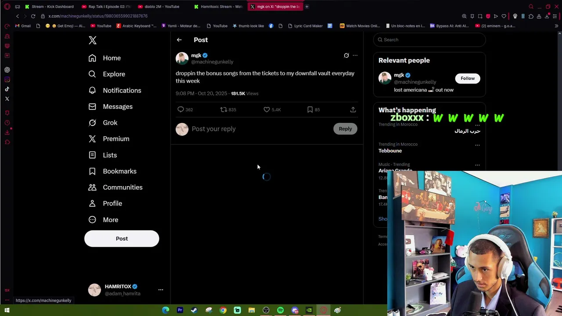This screenshot has height=316, width=562.
Task: Launch Microsoft Edge from taskbar
Action: tap(166, 310)
